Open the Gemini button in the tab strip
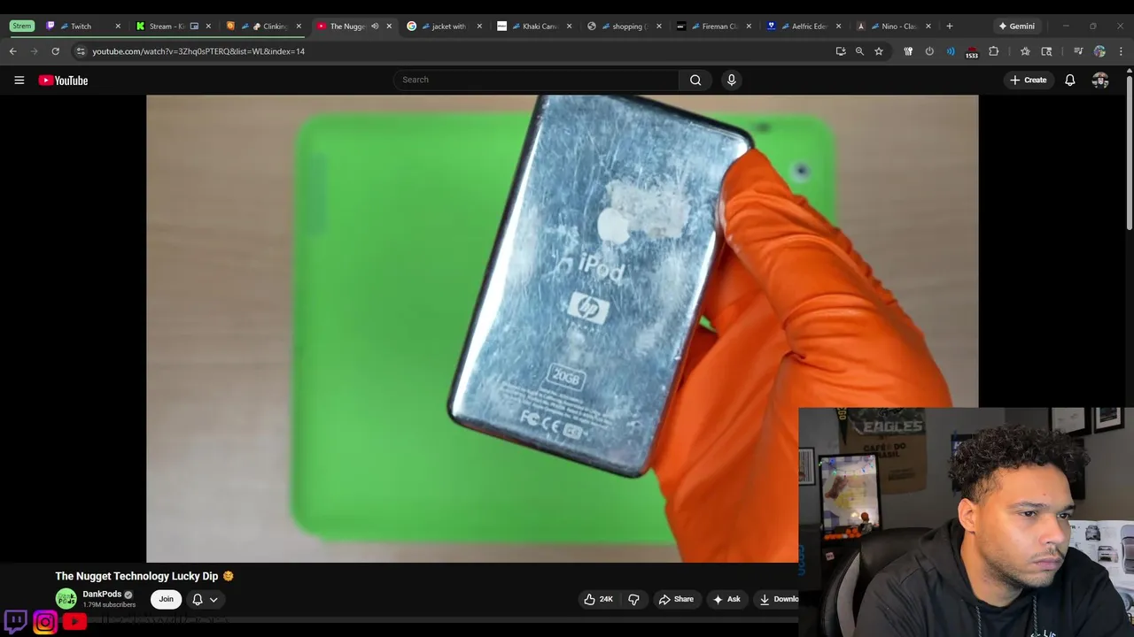Image resolution: width=1134 pixels, height=637 pixels. pyautogui.click(x=1016, y=27)
